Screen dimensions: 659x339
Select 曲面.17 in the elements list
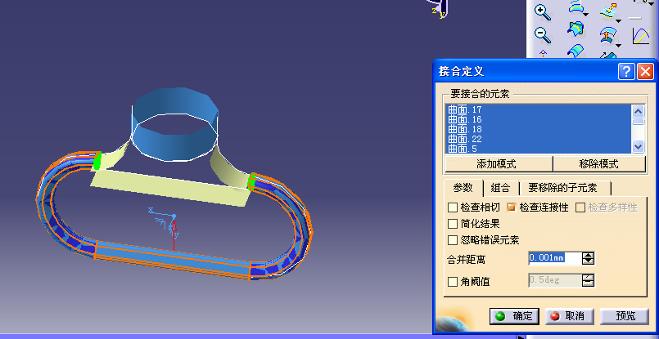pos(539,109)
